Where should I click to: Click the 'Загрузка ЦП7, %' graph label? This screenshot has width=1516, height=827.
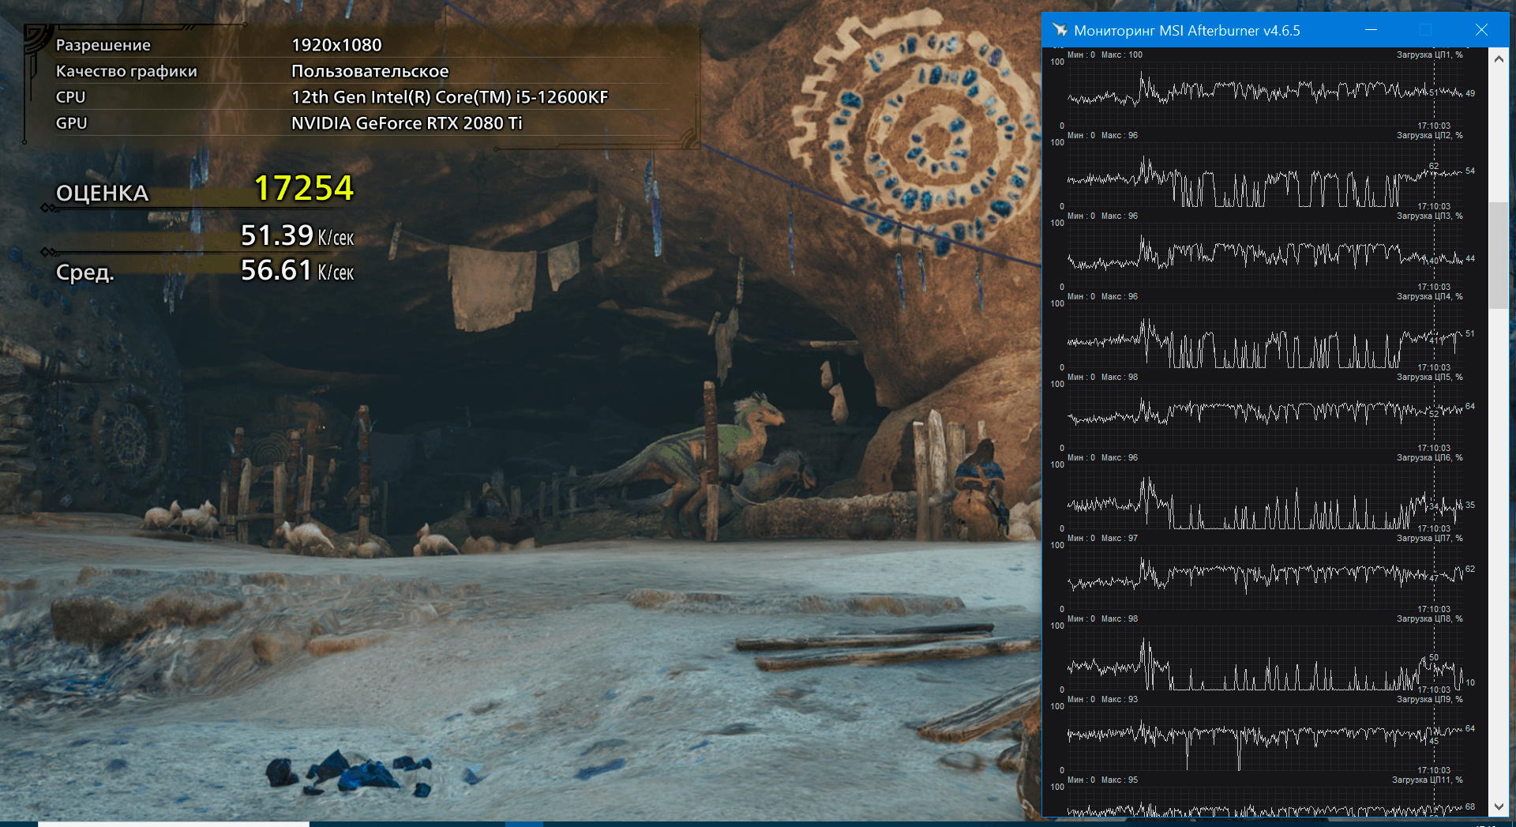(1429, 538)
